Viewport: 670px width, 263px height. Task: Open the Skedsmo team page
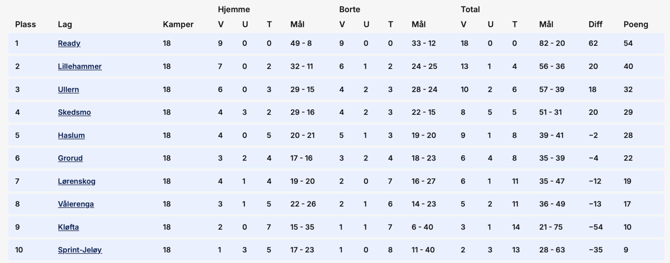tap(74, 112)
